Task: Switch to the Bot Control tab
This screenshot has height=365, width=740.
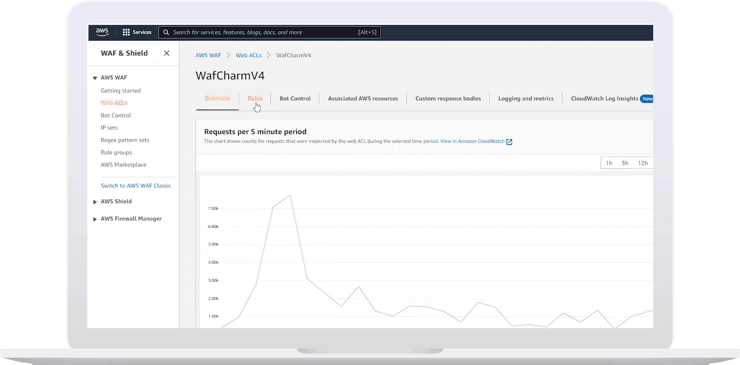Action: coord(295,98)
